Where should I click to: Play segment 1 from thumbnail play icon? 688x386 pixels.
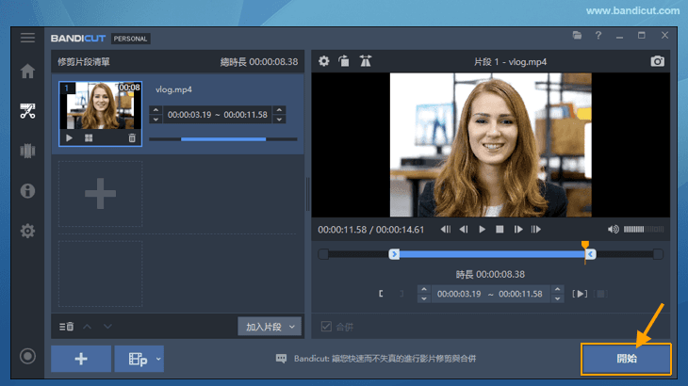69,138
